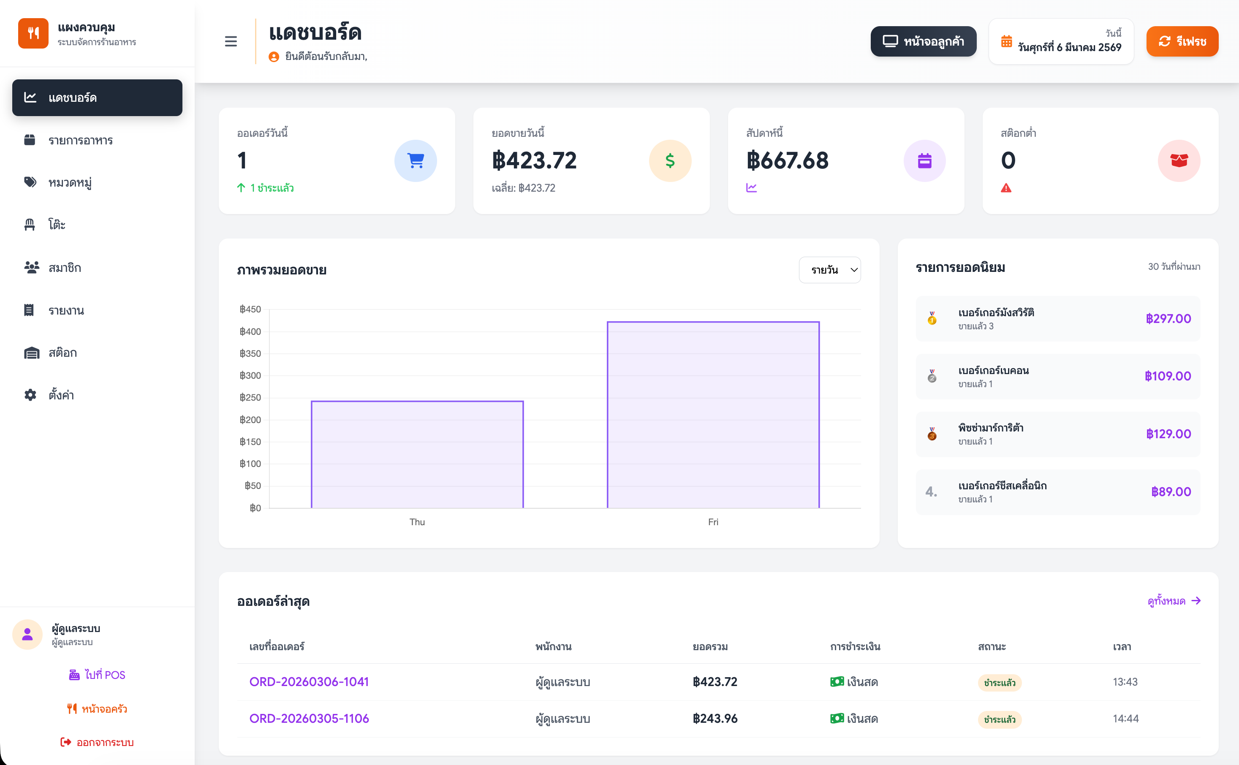This screenshot has width=1239, height=765.
Task: Click the green dollar sign icon
Action: (x=670, y=161)
